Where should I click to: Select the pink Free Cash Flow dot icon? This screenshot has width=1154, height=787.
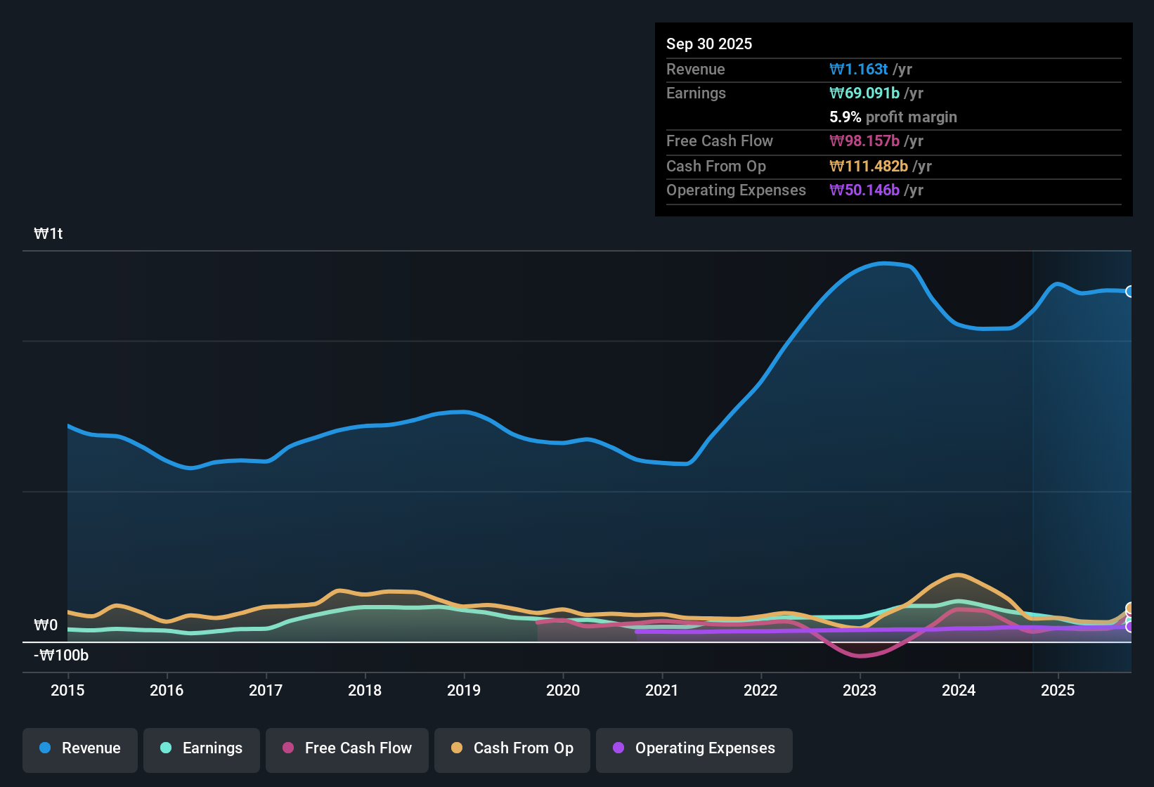tap(287, 748)
